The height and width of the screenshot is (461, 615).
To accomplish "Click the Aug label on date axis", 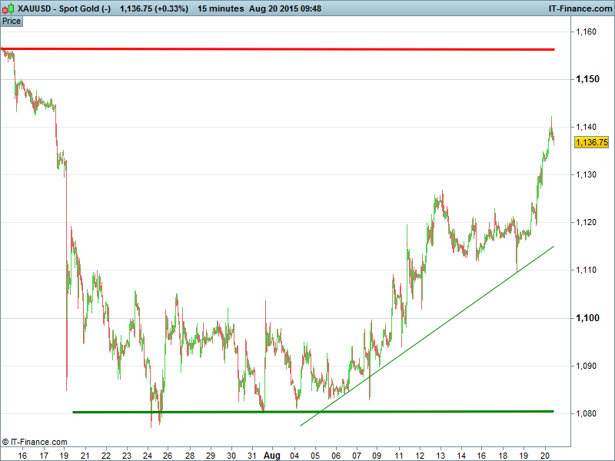I will pos(271,455).
